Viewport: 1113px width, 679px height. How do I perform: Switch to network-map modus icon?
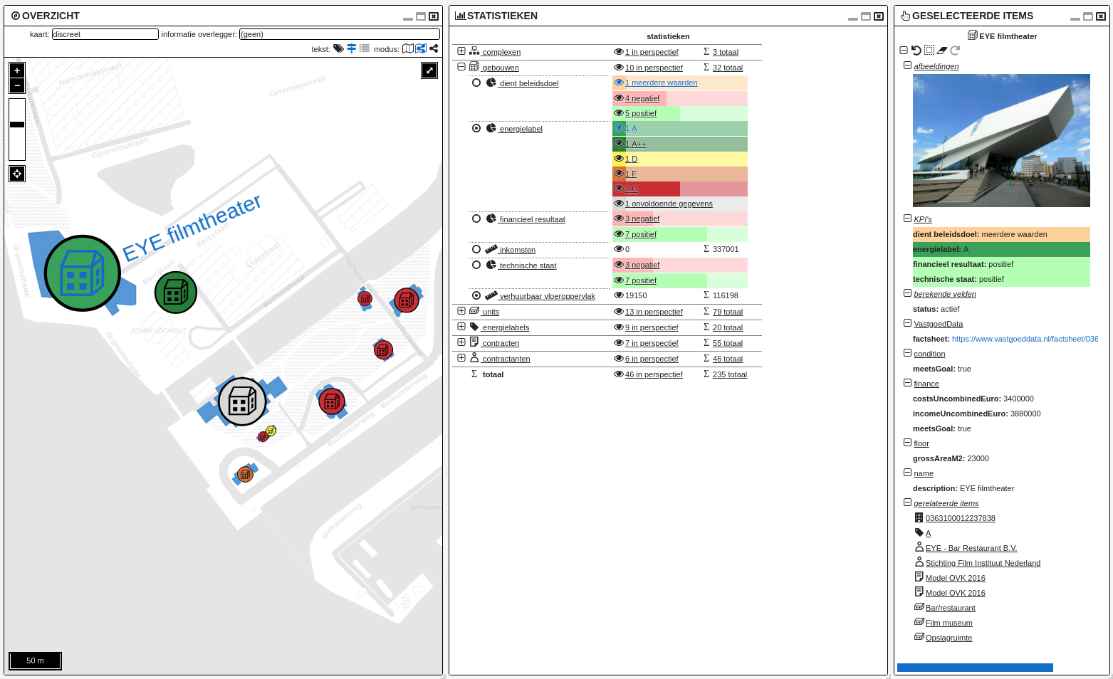421,48
